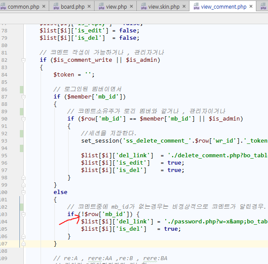Click the green change marker at line 94
Image resolution: width=268 pixels, height=264 pixels.
[22, 148]
